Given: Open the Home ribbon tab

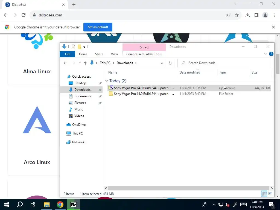Looking at the screenshot, I should click(x=83, y=54).
